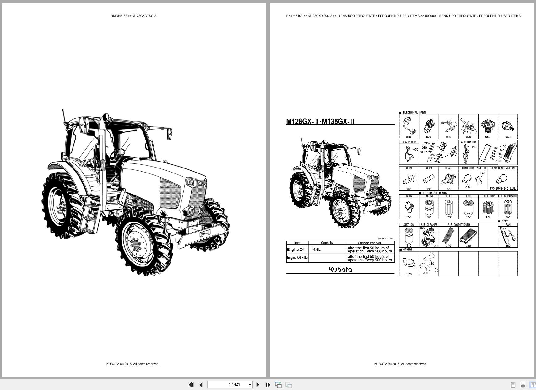Image resolution: width=536 pixels, height=390 pixels.
Task: Click AIR CONDITIONER filter 340 image
Action: 448,235
